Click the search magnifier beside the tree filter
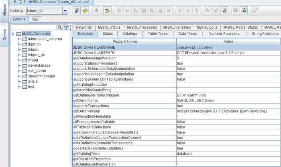The width and height of the screenshot is (281, 167). click(x=60, y=27)
